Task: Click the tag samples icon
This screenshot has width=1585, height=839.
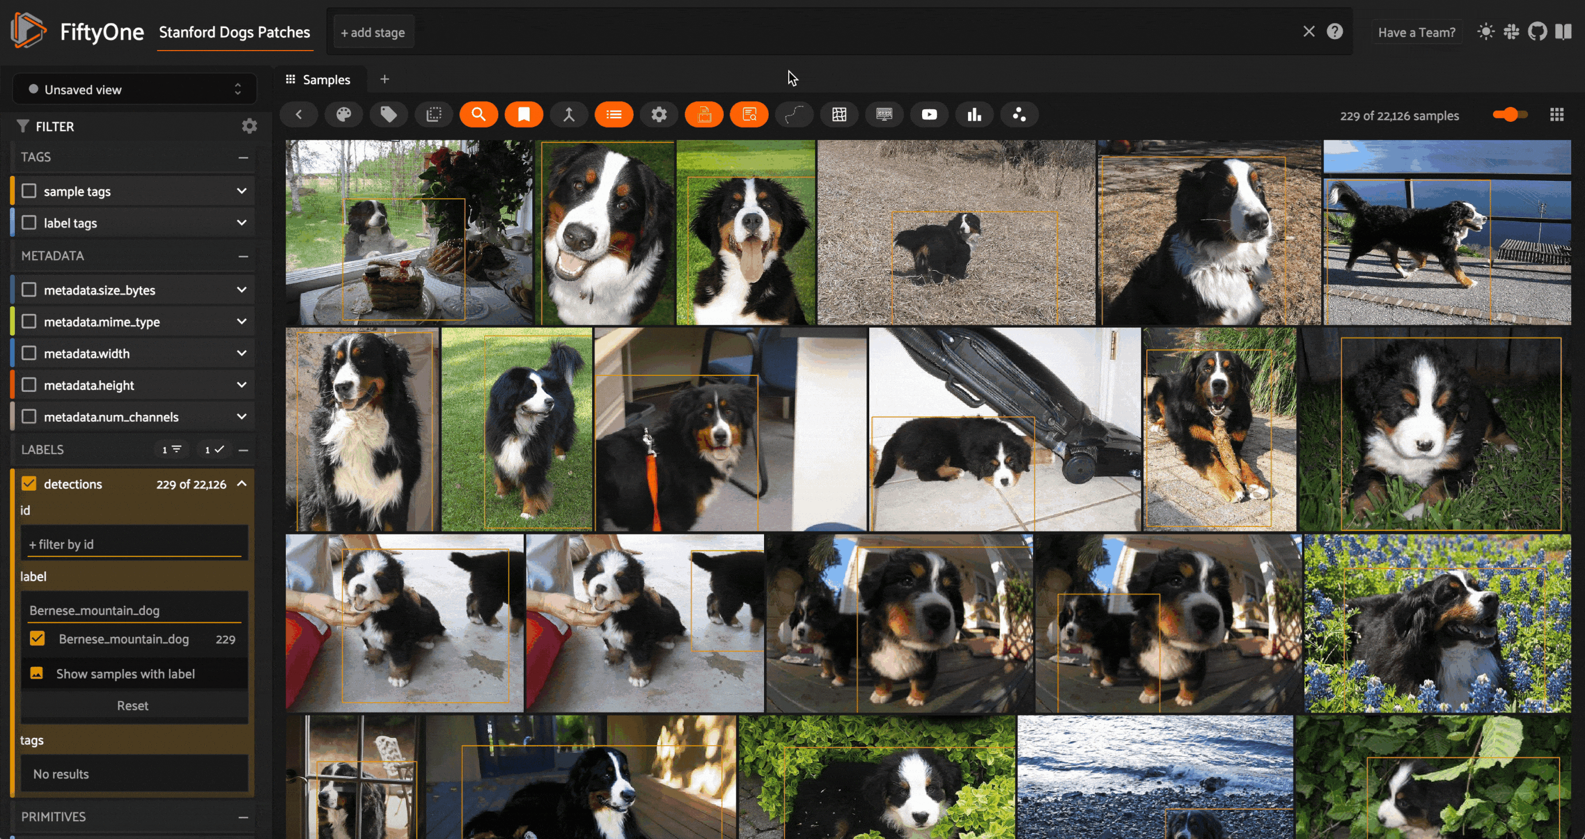Action: coord(388,114)
